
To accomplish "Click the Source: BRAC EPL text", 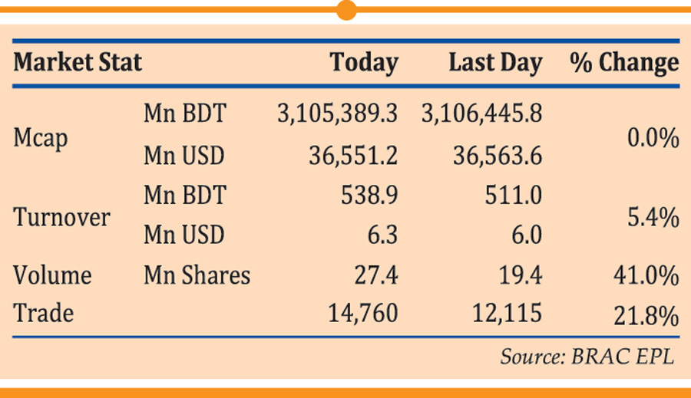I will point(587,357).
